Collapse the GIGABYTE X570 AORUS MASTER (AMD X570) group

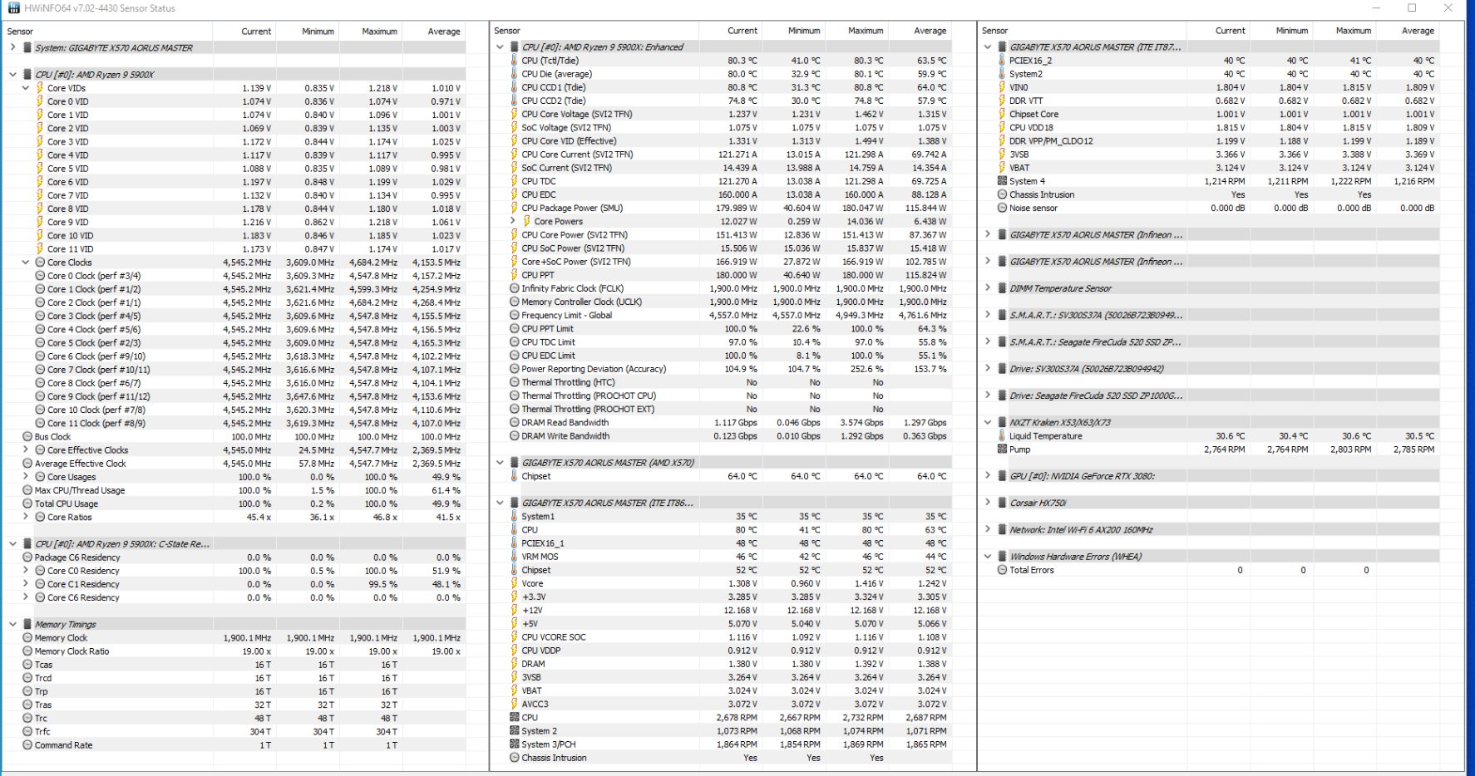click(500, 463)
